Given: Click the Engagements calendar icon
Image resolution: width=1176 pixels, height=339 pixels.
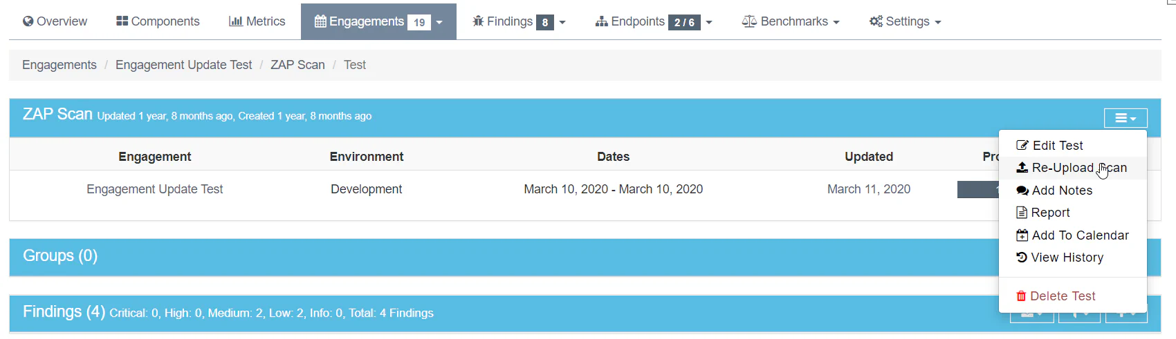Looking at the screenshot, I should [x=320, y=21].
